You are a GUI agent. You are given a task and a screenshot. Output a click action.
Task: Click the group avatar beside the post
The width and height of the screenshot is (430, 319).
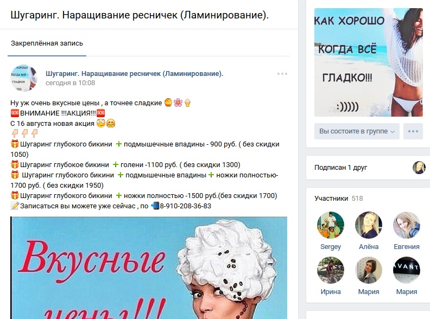tap(24, 78)
